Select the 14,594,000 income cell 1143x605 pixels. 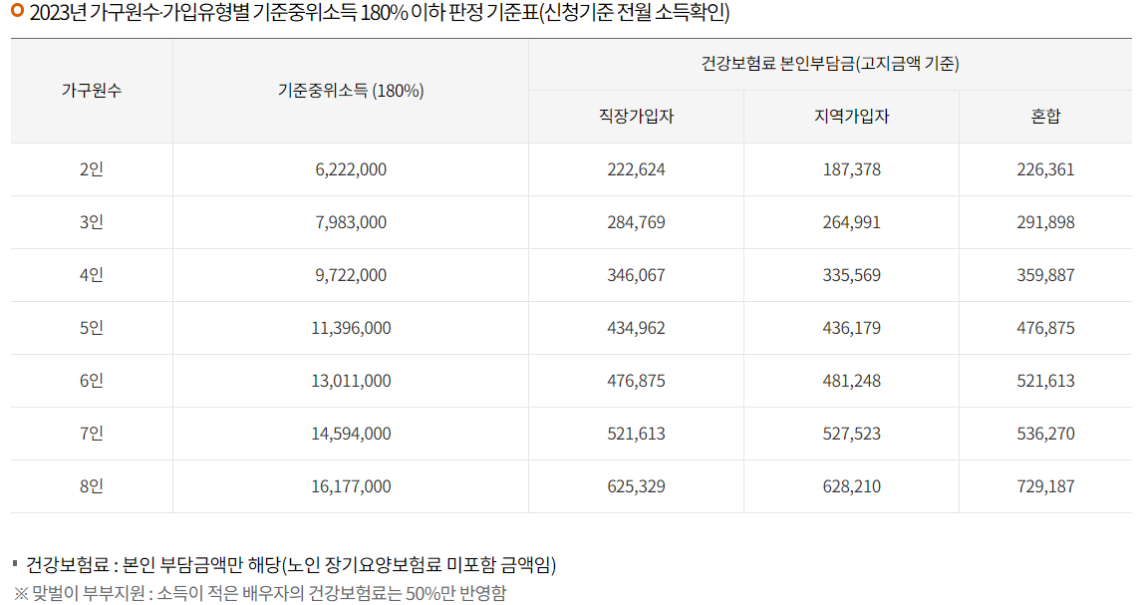coord(351,434)
